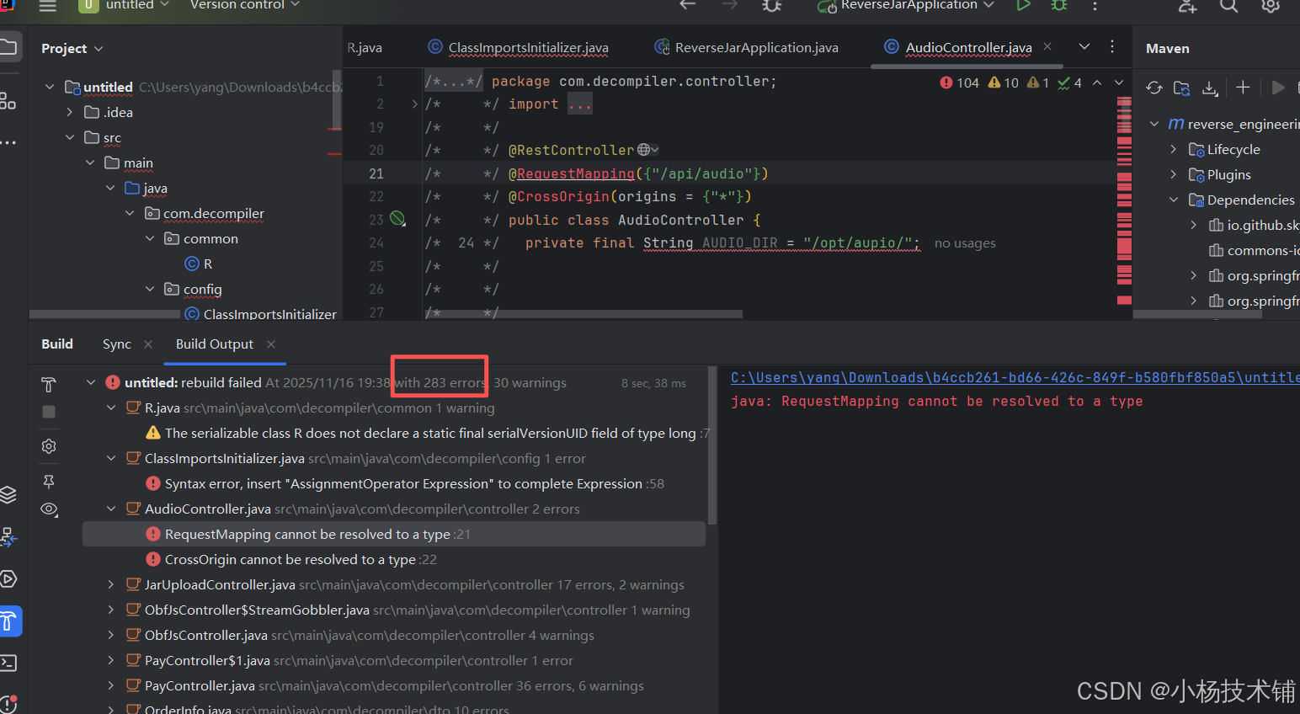Switch to ClassImportsInitializer.java tab
1300x714 pixels.
click(519, 47)
